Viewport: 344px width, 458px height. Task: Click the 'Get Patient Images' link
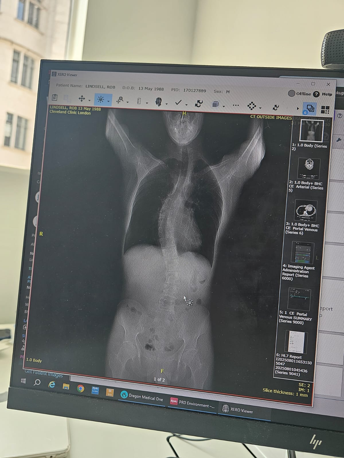pos(44,373)
